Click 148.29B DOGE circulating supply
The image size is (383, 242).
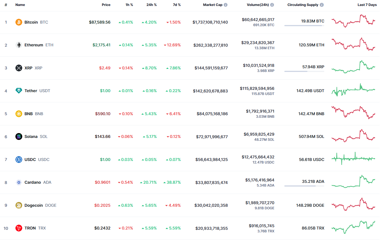(x=310, y=205)
